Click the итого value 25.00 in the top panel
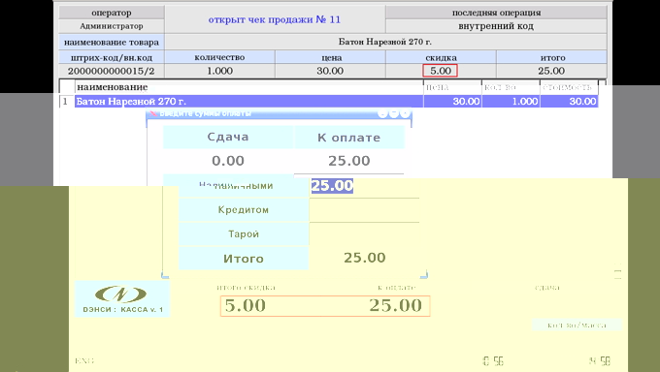The width and height of the screenshot is (660, 372). pyautogui.click(x=551, y=71)
